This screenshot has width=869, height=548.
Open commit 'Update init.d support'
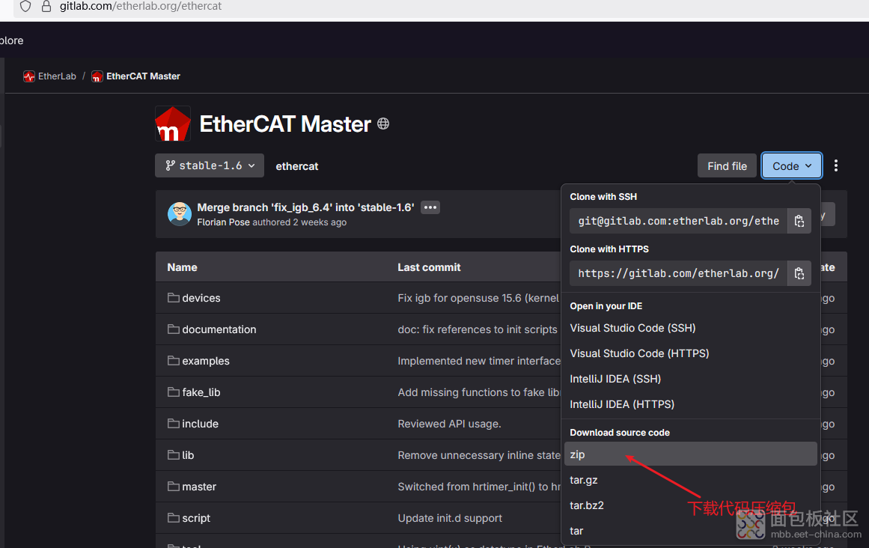(449, 519)
